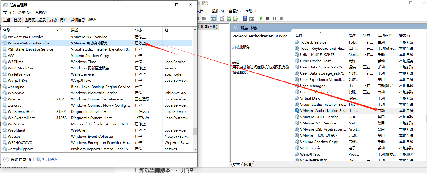
Task: Click gear icon in 服务(本地) panel header
Action: click(x=236, y=28)
